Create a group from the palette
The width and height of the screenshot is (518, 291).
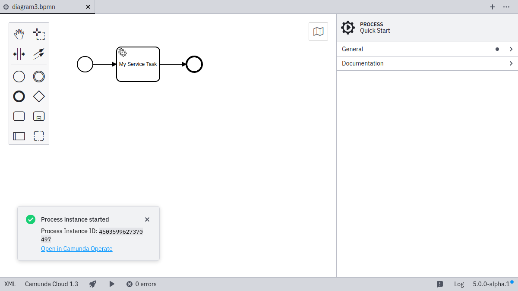click(38, 136)
